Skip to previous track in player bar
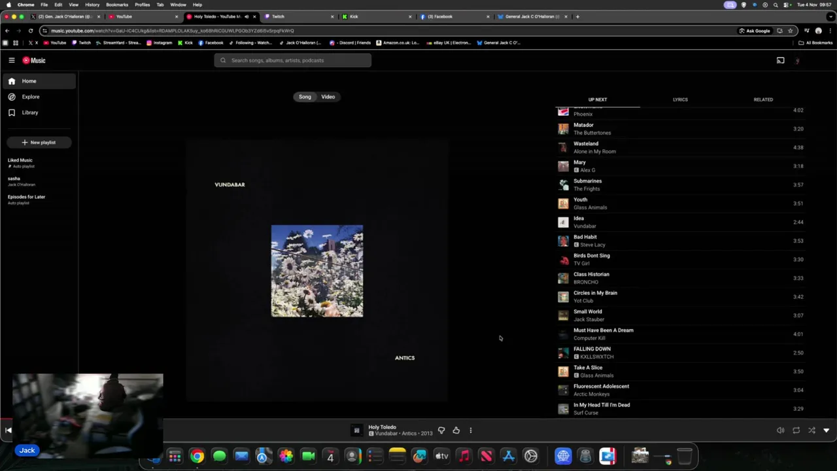837x471 pixels. 8,430
